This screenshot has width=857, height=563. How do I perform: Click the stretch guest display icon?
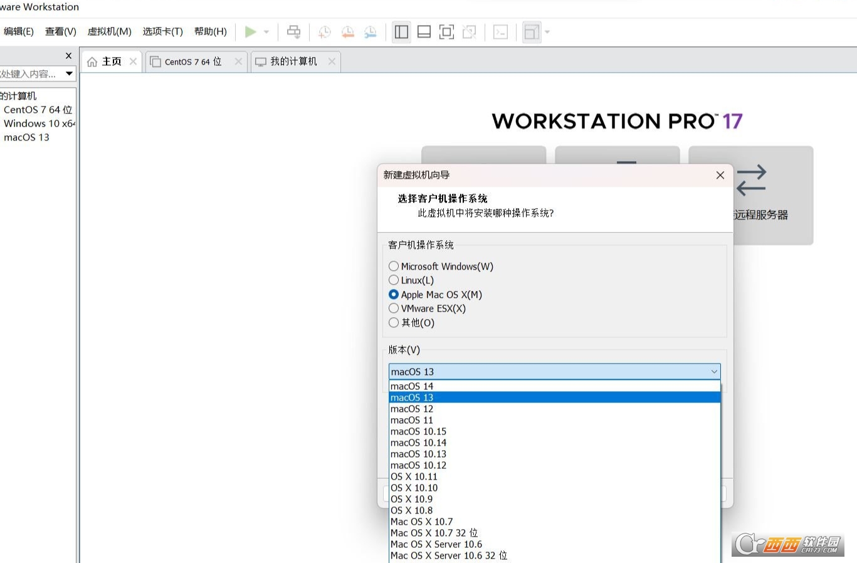click(532, 32)
